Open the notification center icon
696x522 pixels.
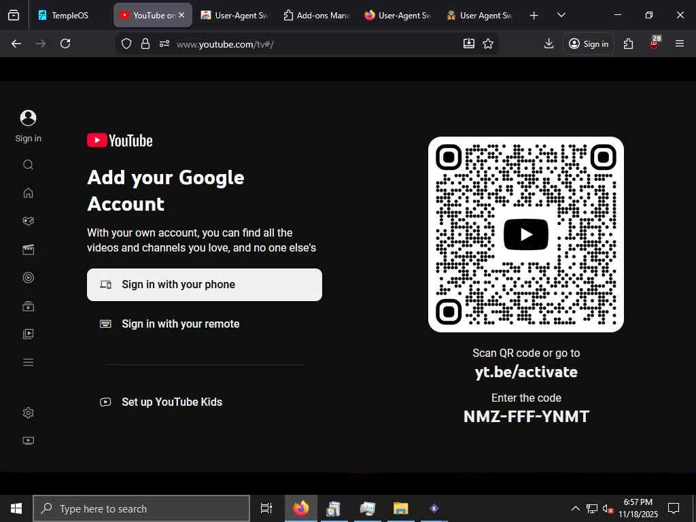674,508
